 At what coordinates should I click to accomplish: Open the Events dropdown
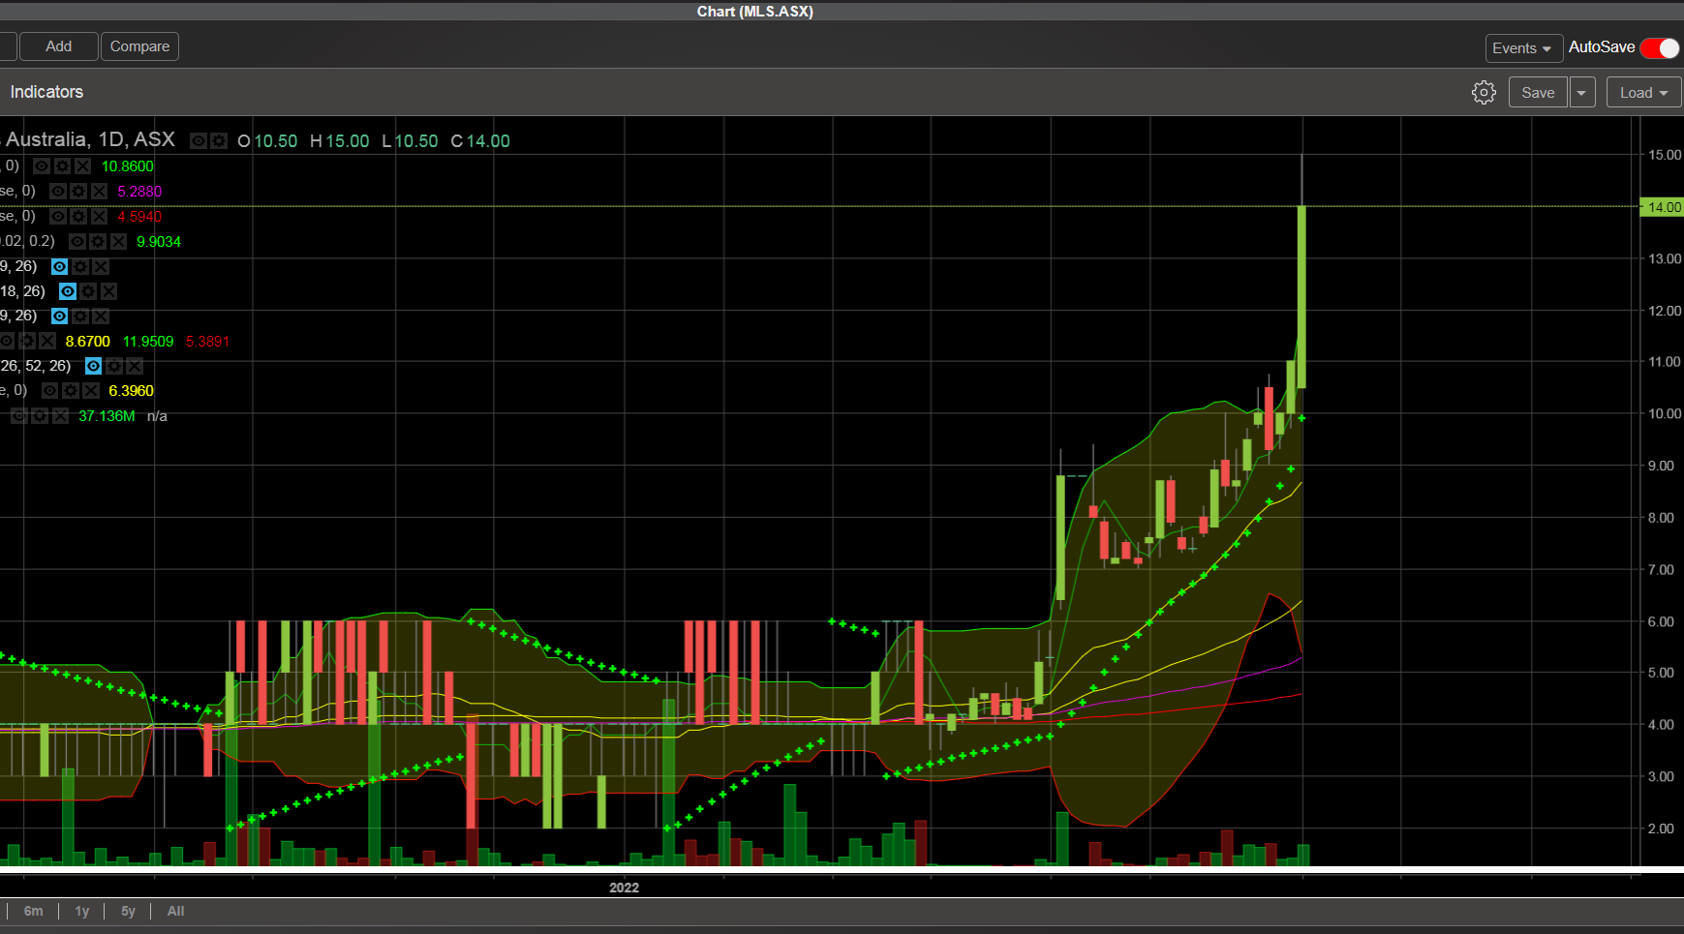pos(1523,48)
